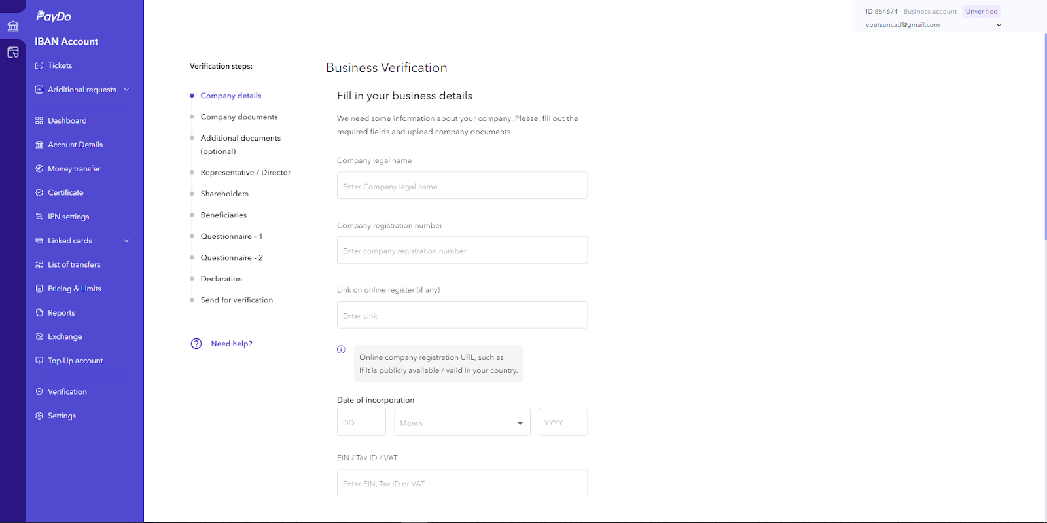
Task: Click the IPN settings icon
Action: (x=39, y=217)
